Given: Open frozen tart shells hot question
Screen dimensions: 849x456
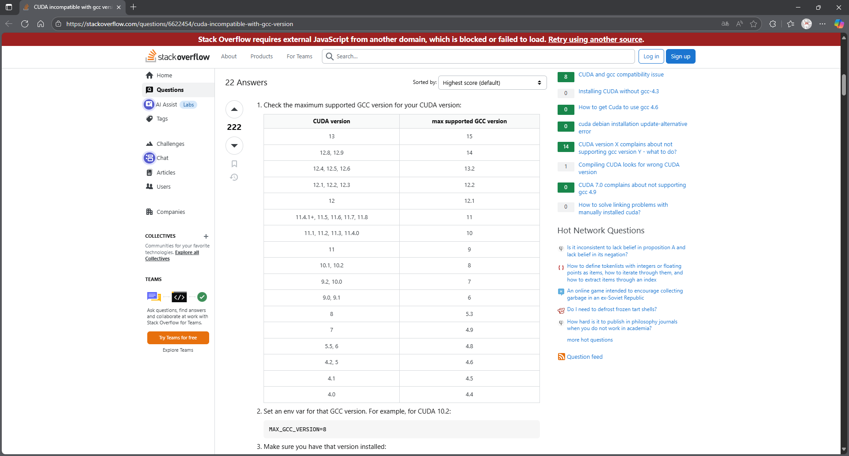Looking at the screenshot, I should point(612,309).
